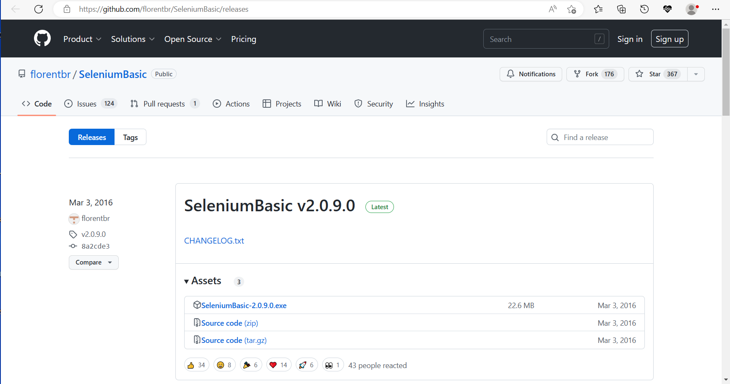Click rocket reaction with 6

[307, 365]
